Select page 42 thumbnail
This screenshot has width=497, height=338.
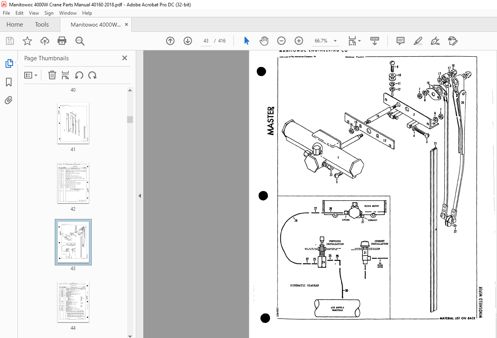[x=73, y=182]
